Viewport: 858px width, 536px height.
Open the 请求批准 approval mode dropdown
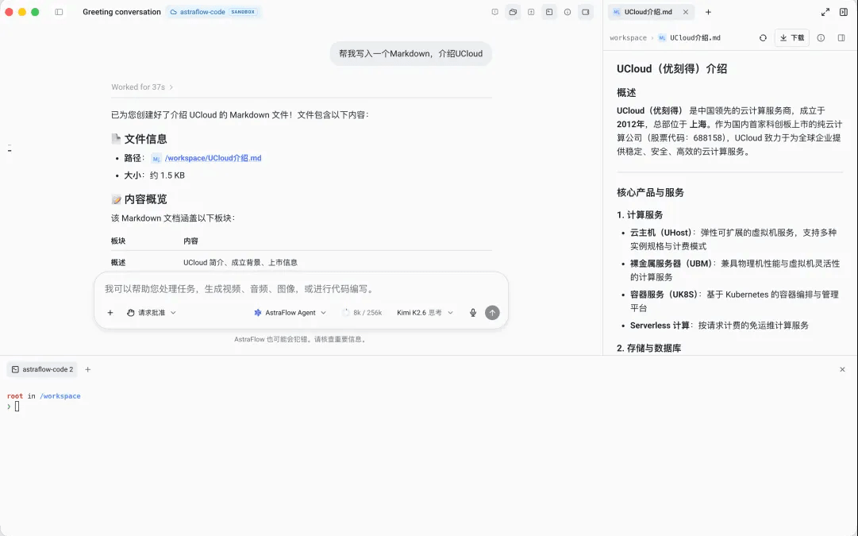(152, 313)
